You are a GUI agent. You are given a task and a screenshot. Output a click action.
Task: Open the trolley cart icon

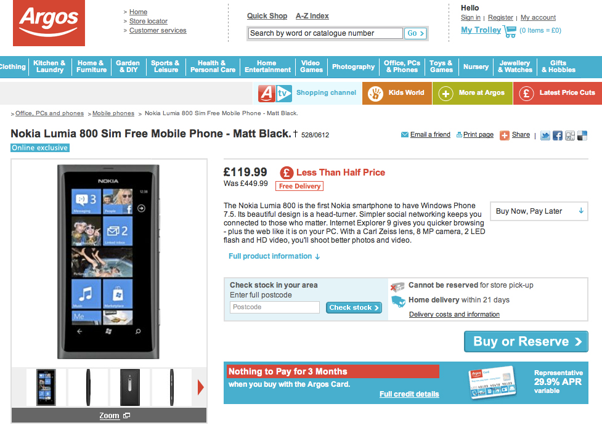[510, 31]
